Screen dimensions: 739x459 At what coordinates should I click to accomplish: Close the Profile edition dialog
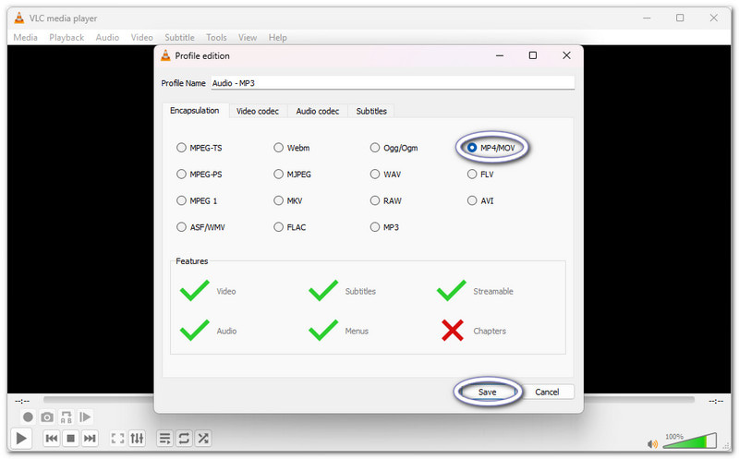(566, 55)
